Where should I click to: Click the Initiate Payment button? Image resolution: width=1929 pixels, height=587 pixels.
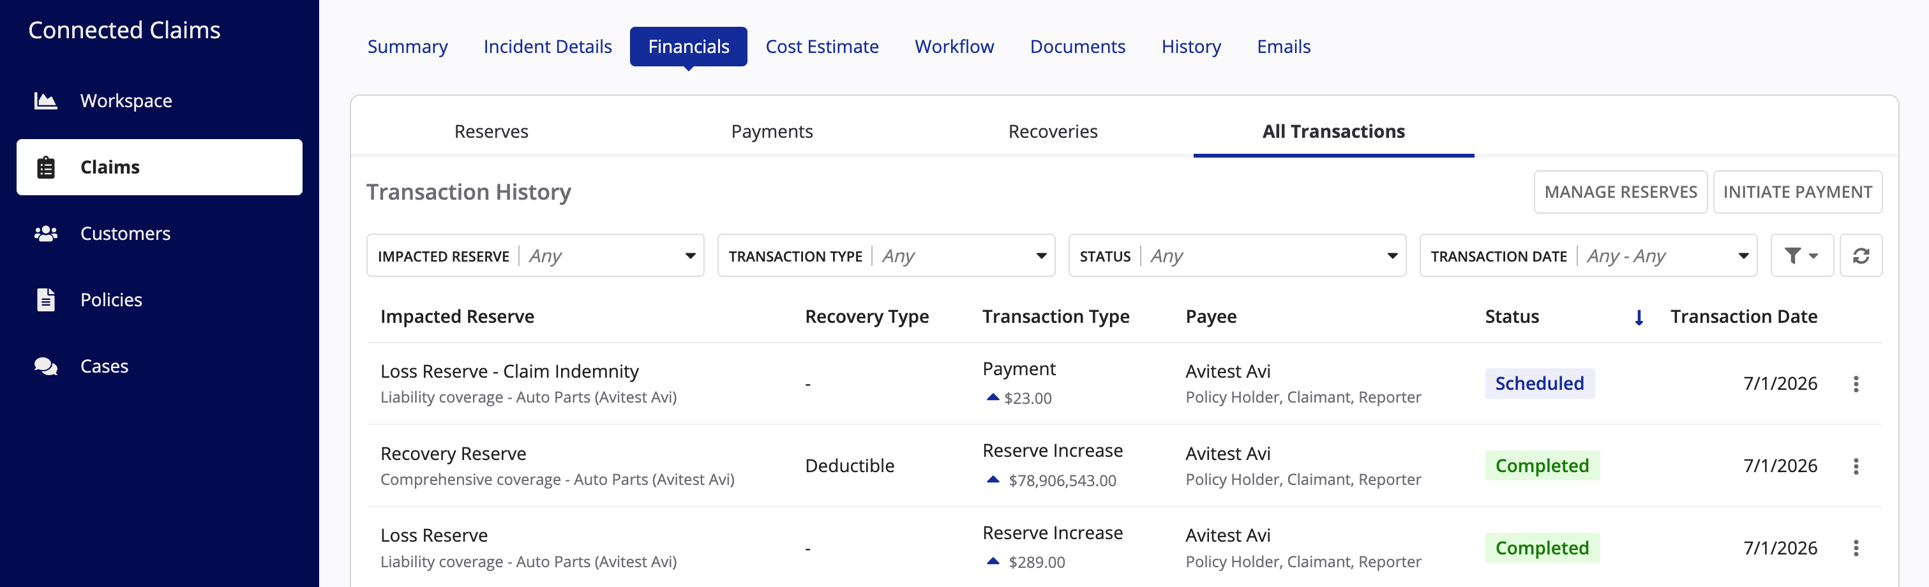[x=1798, y=193]
